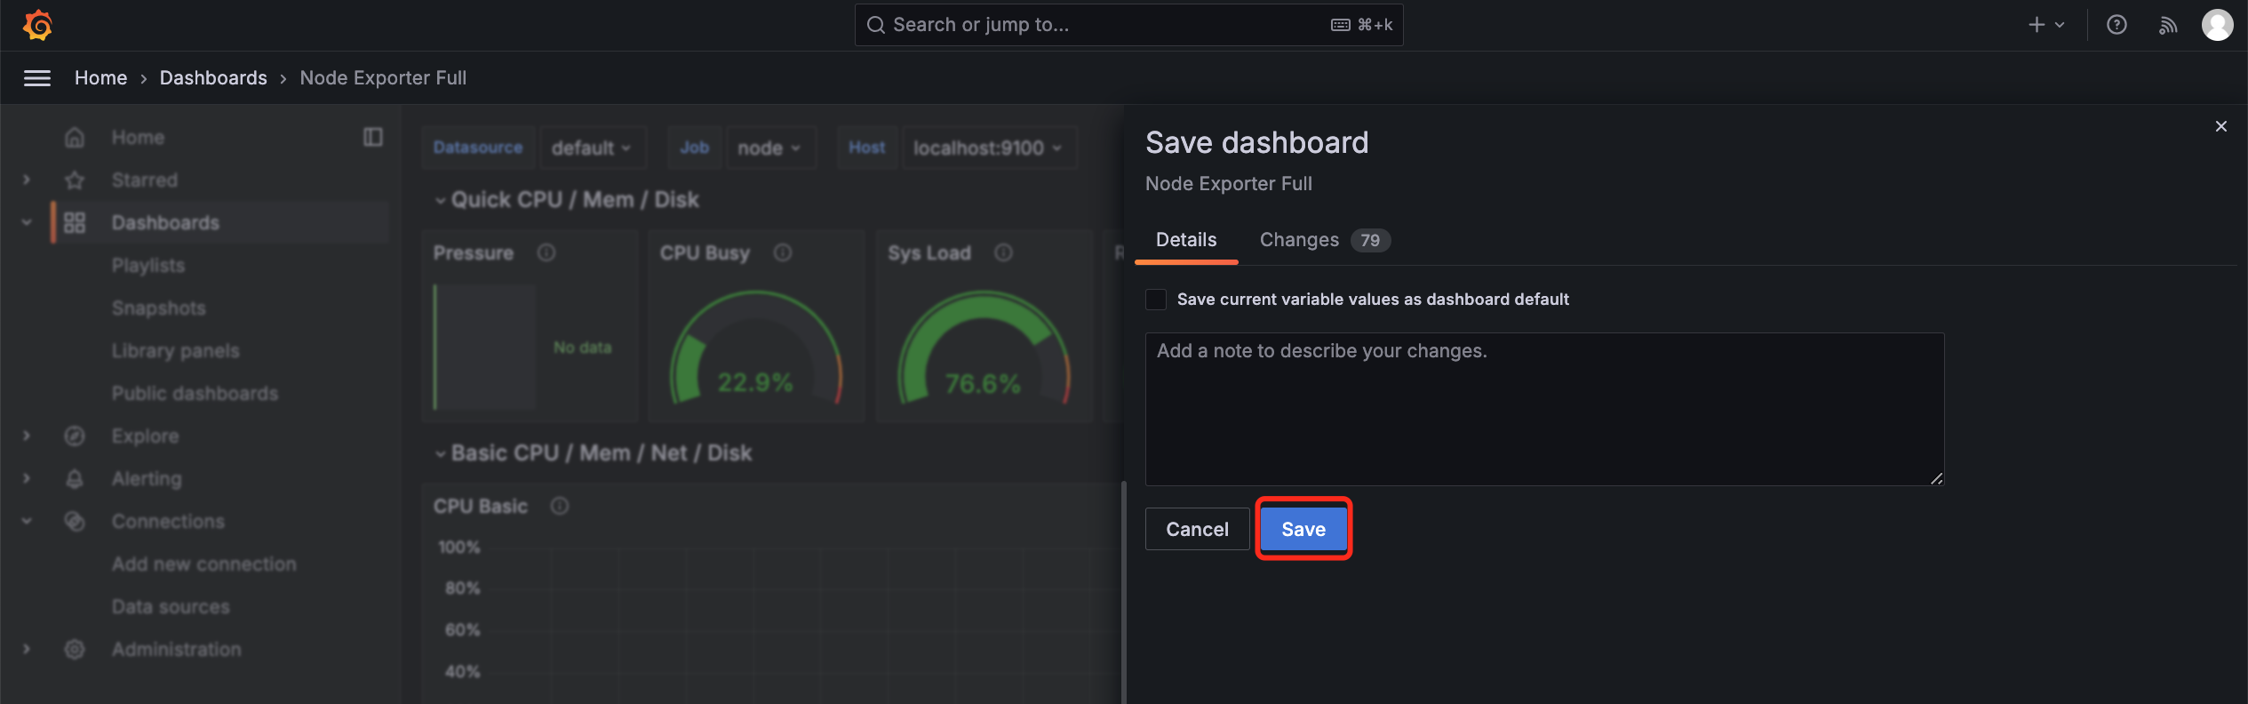
Task: Focus the change note text area
Action: (1544, 409)
